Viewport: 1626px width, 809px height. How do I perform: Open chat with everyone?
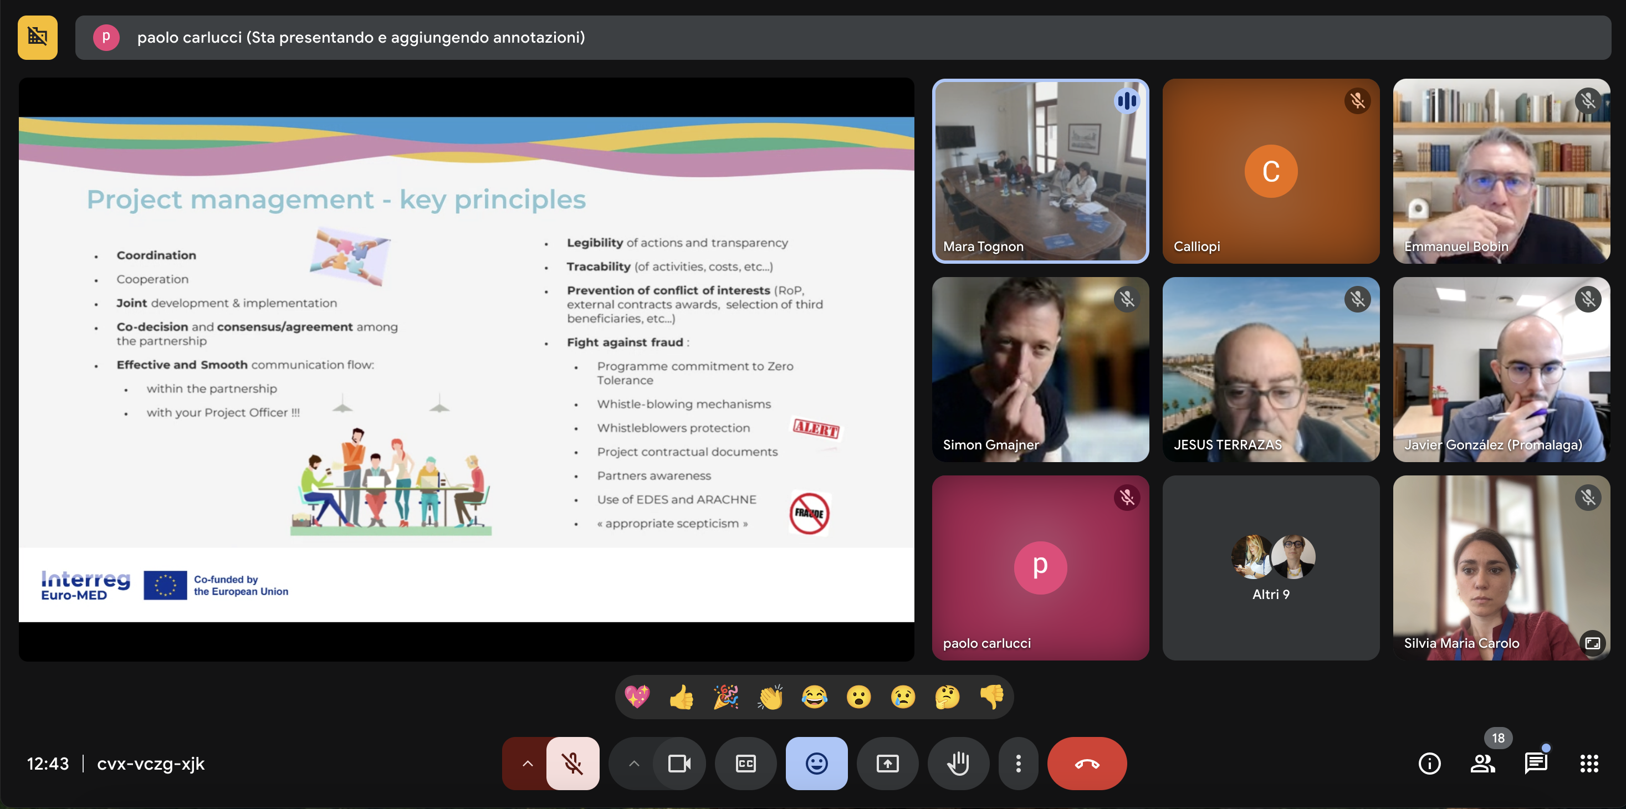click(1536, 764)
